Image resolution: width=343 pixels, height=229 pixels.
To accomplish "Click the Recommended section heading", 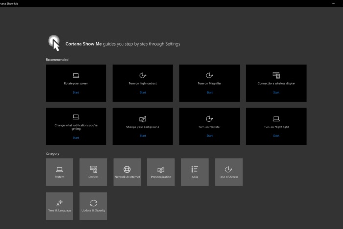I will (x=57, y=60).
